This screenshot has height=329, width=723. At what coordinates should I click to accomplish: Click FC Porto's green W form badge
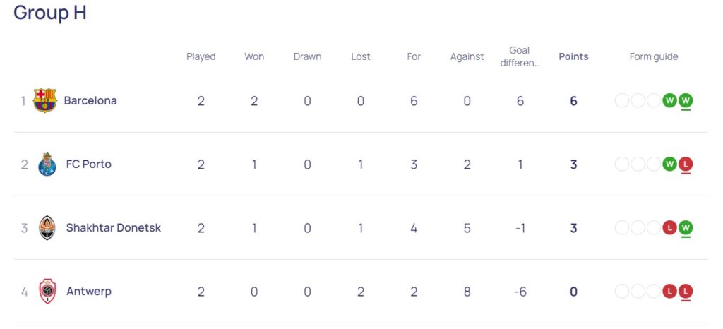[669, 164]
